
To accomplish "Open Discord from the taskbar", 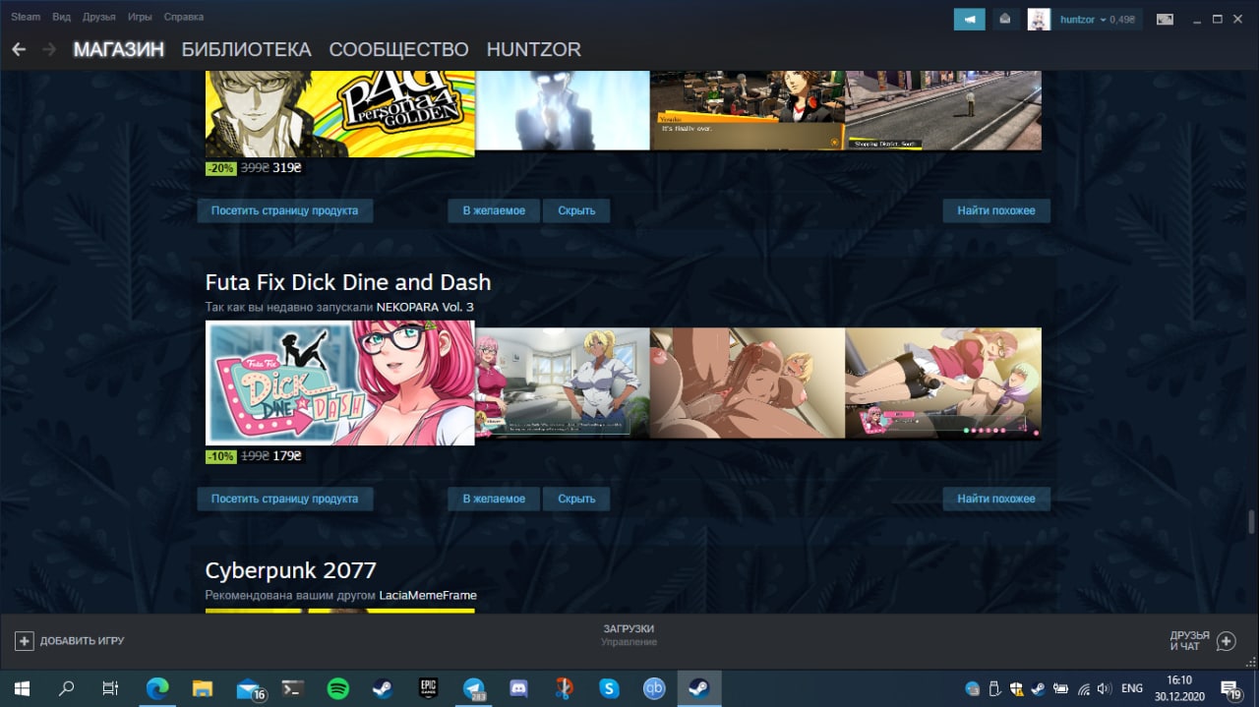I will coord(518,688).
